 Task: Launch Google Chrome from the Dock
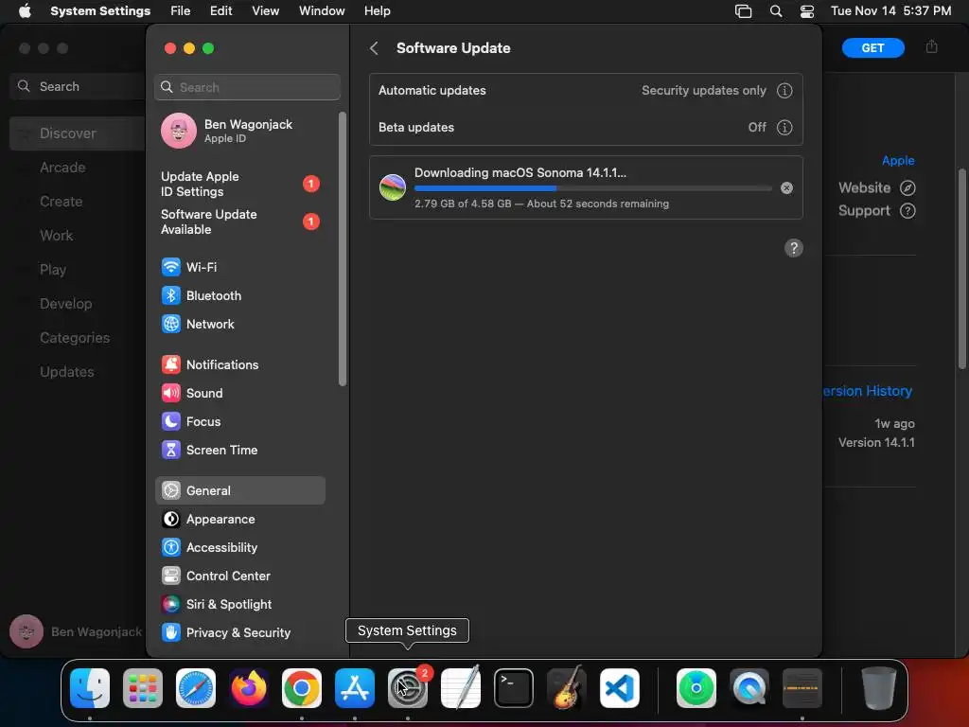tap(302, 688)
